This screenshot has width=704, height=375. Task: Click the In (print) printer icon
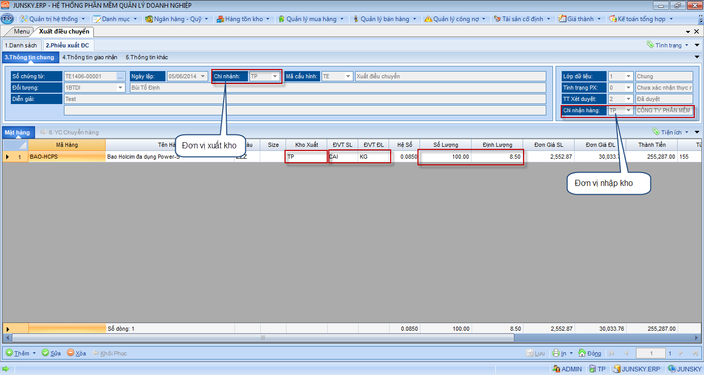pyautogui.click(x=556, y=353)
